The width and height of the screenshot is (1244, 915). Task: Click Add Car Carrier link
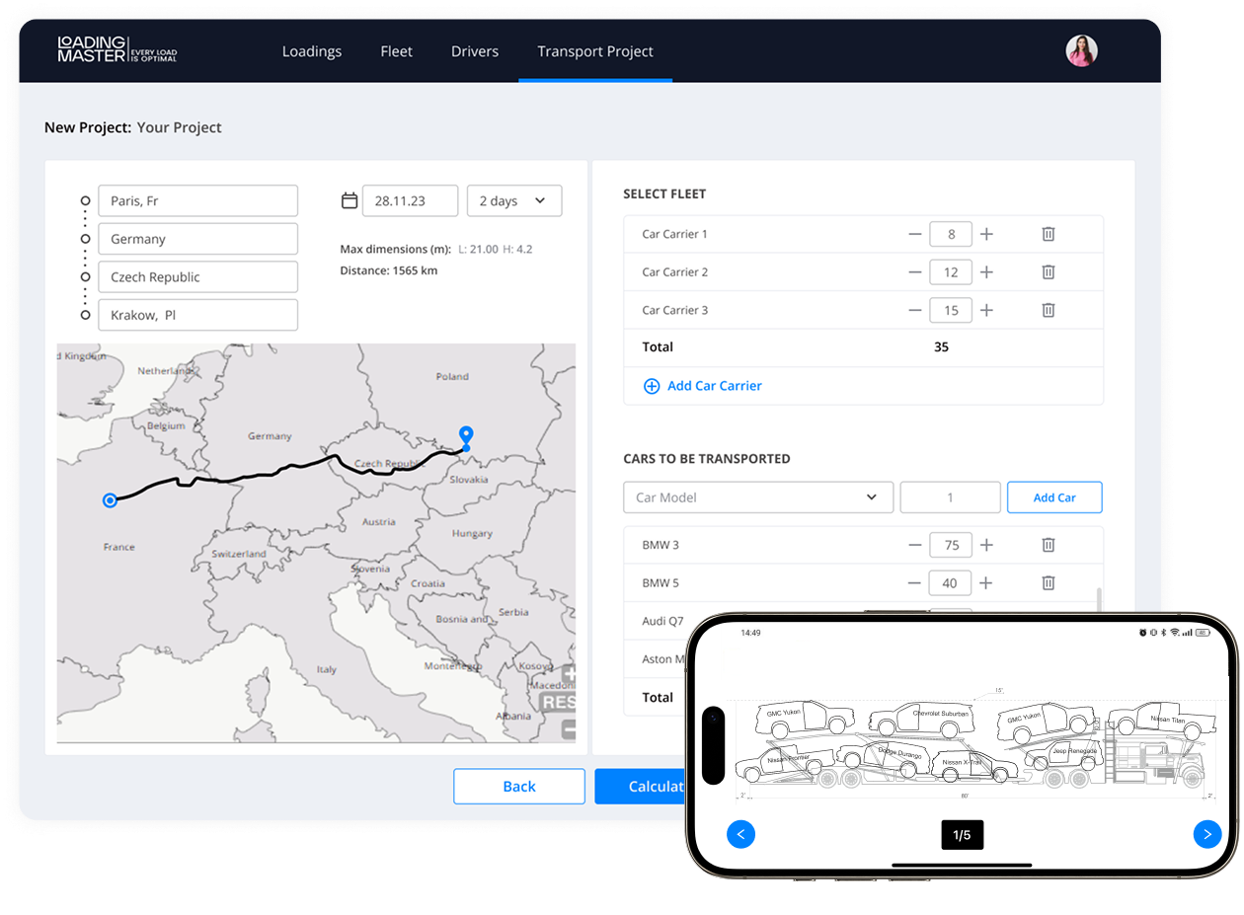703,386
